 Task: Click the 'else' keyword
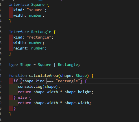(x=22, y=98)
